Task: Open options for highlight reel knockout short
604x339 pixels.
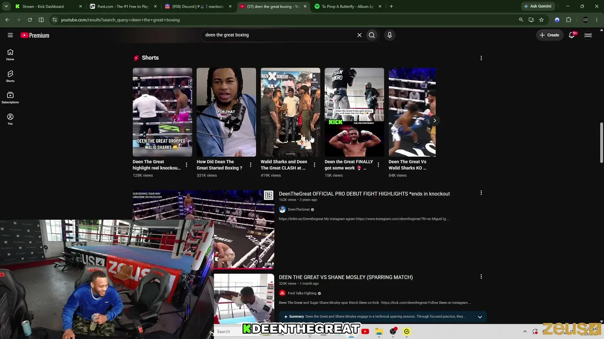Action: pyautogui.click(x=186, y=165)
